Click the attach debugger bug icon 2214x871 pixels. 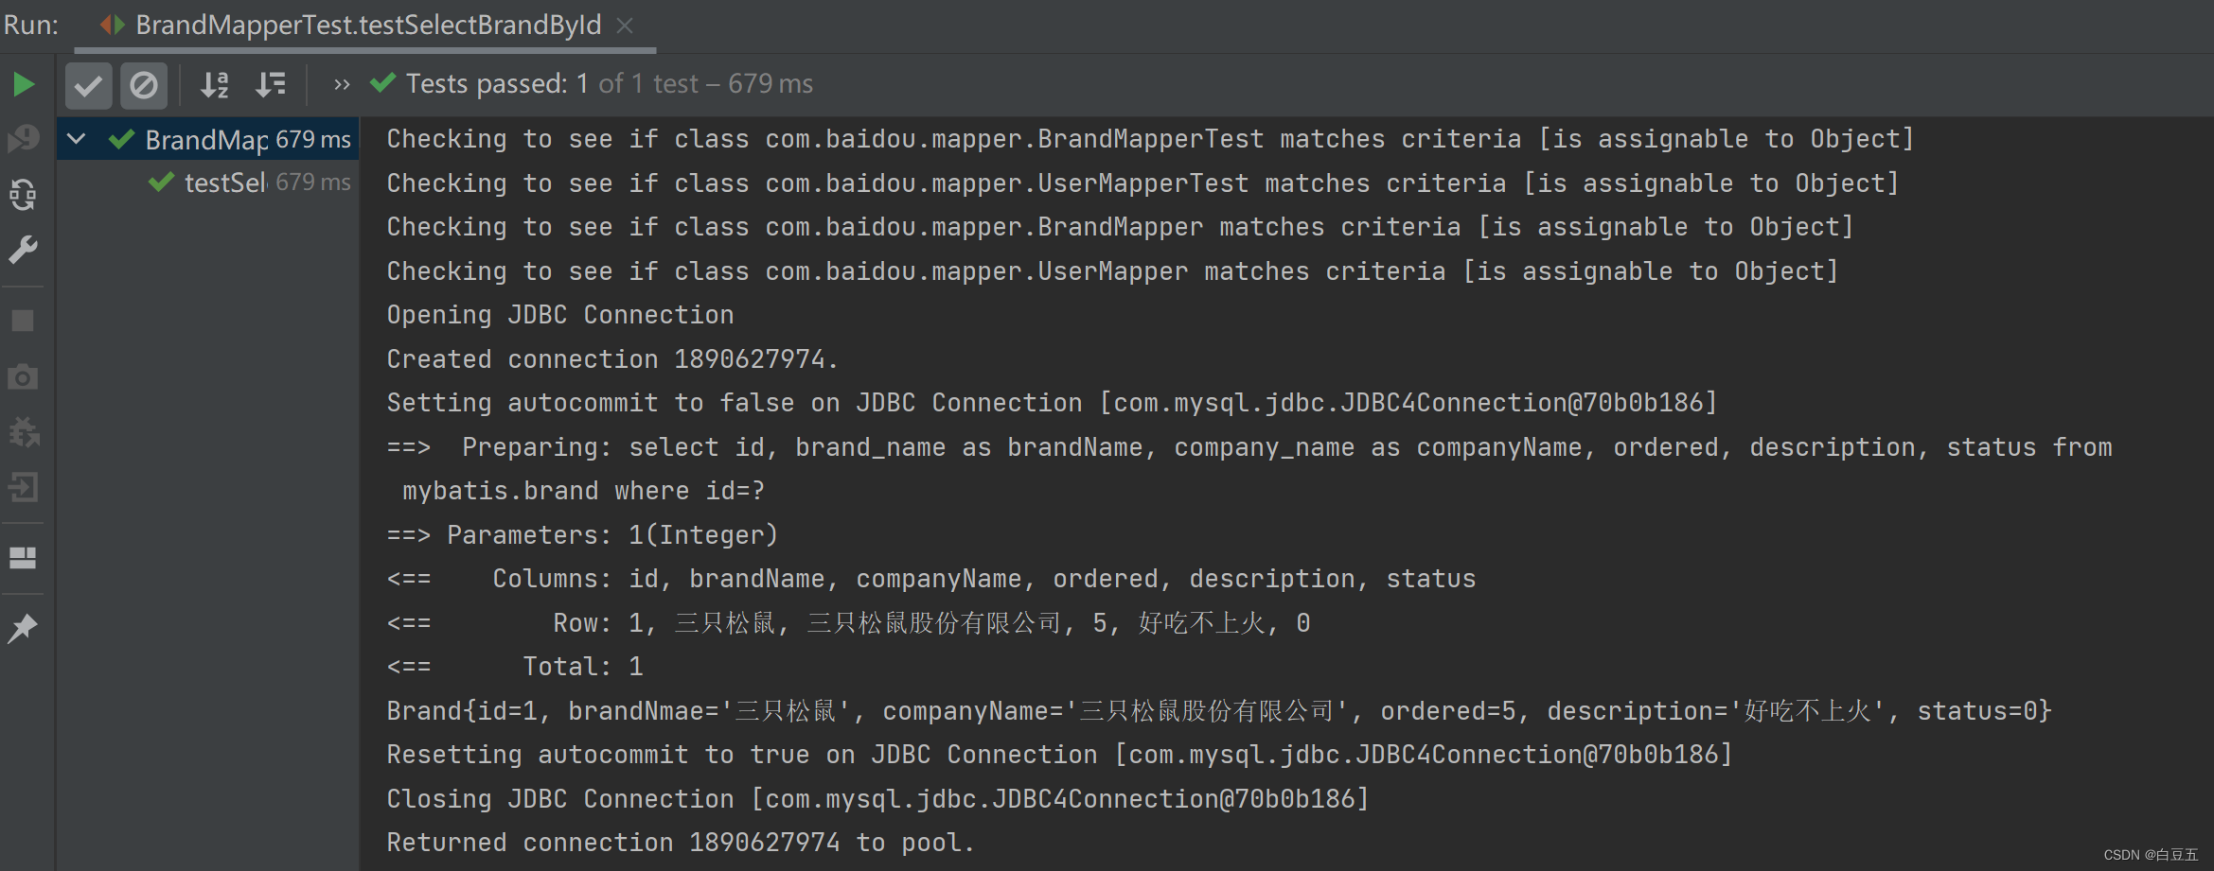point(24,432)
